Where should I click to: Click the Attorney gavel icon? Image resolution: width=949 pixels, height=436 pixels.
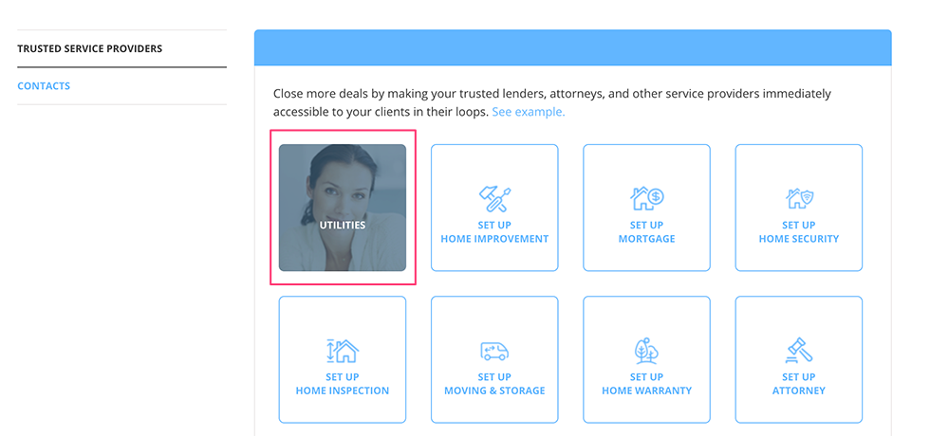tap(799, 351)
